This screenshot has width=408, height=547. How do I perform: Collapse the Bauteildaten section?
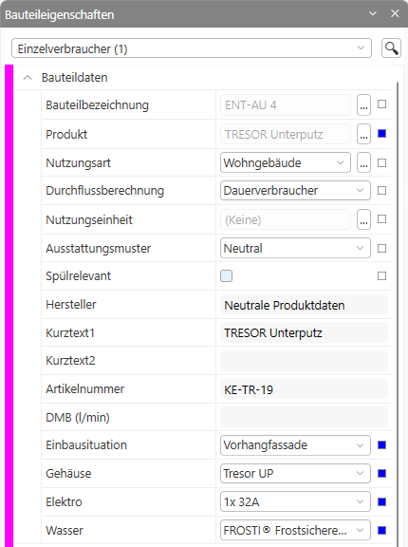click(x=28, y=78)
